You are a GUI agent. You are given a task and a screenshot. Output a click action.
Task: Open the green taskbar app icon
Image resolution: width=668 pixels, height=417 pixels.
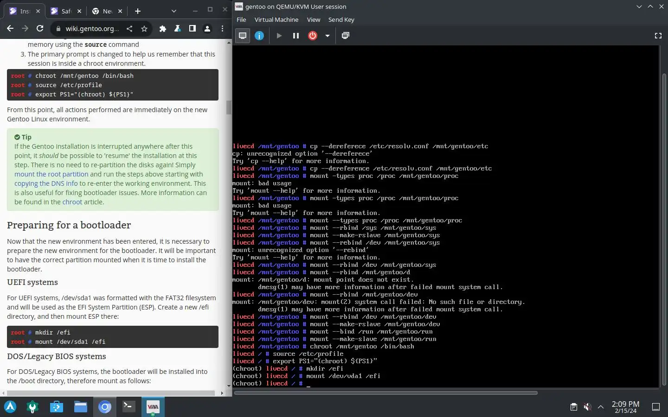click(32, 407)
